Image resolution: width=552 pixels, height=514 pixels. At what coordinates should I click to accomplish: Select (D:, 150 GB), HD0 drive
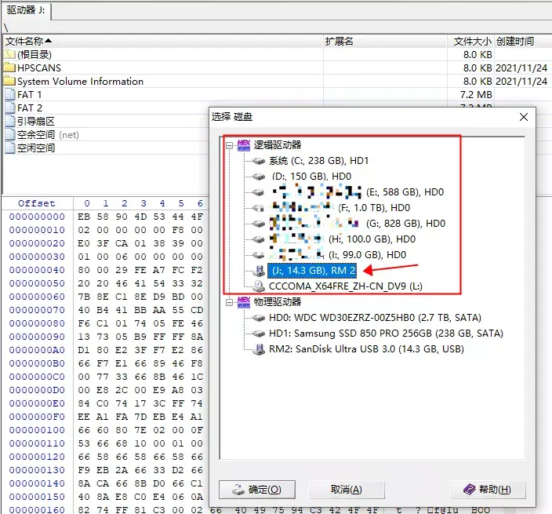point(311,177)
